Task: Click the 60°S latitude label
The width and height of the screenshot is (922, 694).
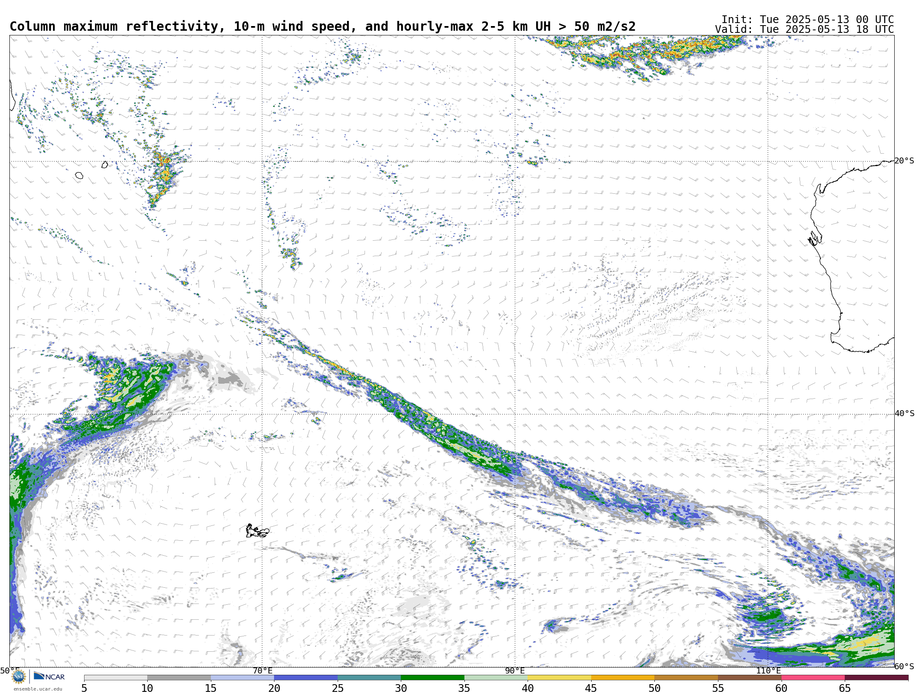Action: click(x=904, y=666)
